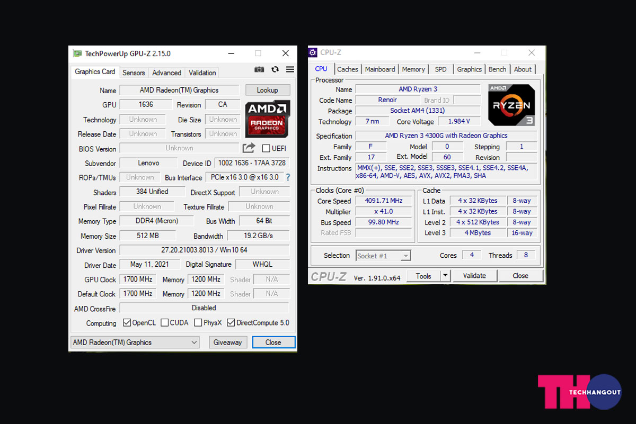
Task: Click the BIOS share/export arrow icon
Action: (x=249, y=148)
